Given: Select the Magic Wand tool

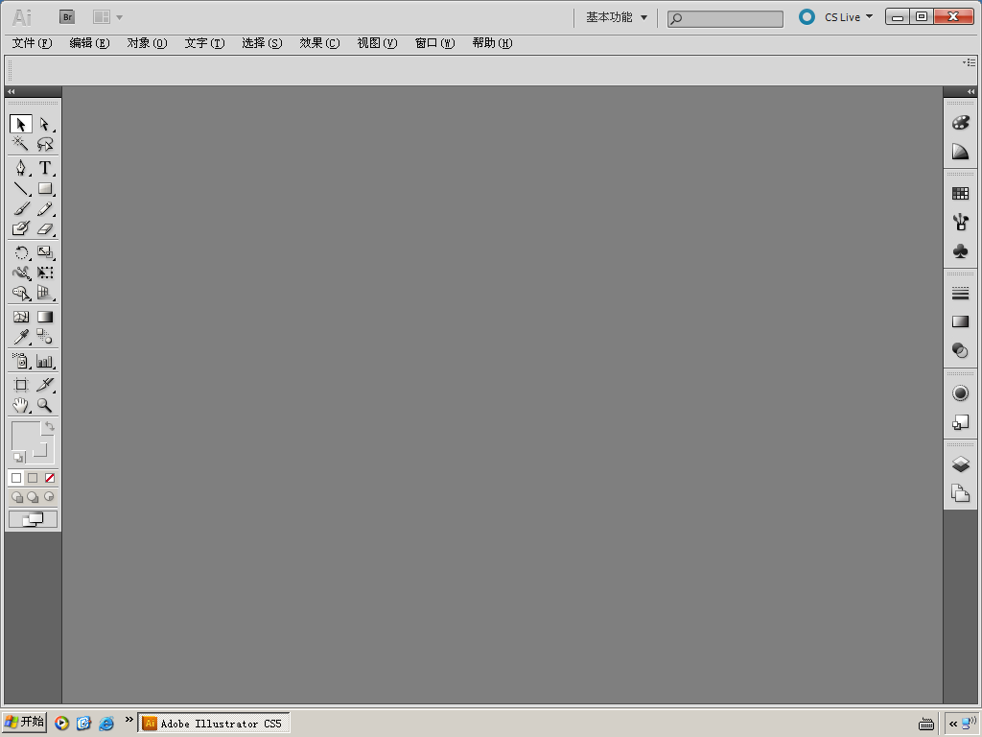Looking at the screenshot, I should click(21, 144).
